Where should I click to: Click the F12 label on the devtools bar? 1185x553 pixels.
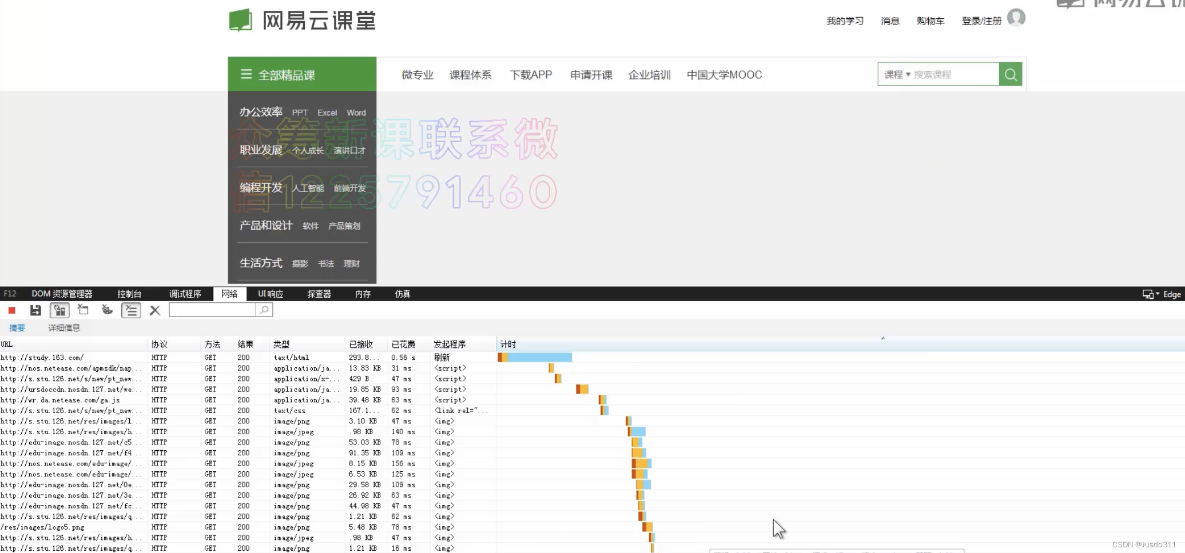pyautogui.click(x=10, y=294)
